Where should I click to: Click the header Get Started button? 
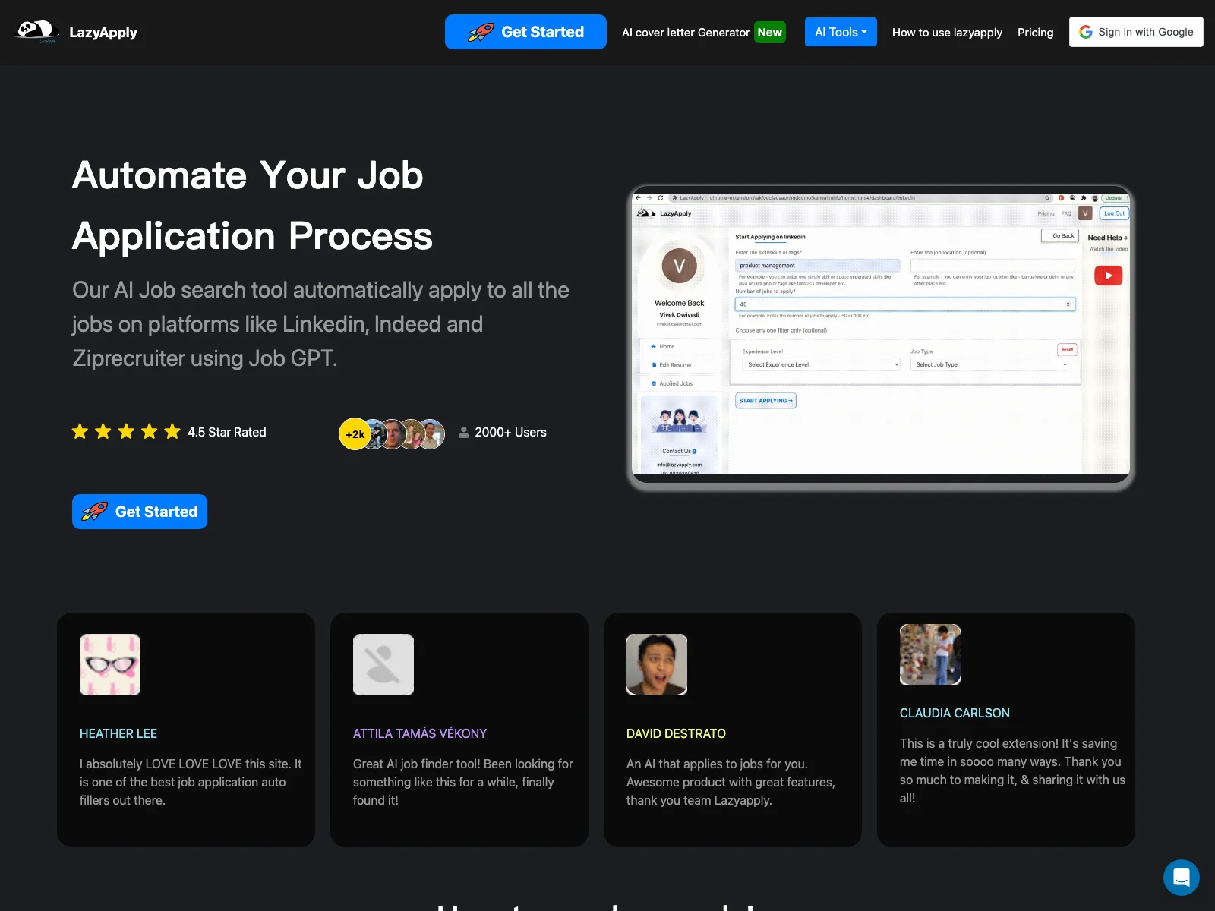point(525,32)
